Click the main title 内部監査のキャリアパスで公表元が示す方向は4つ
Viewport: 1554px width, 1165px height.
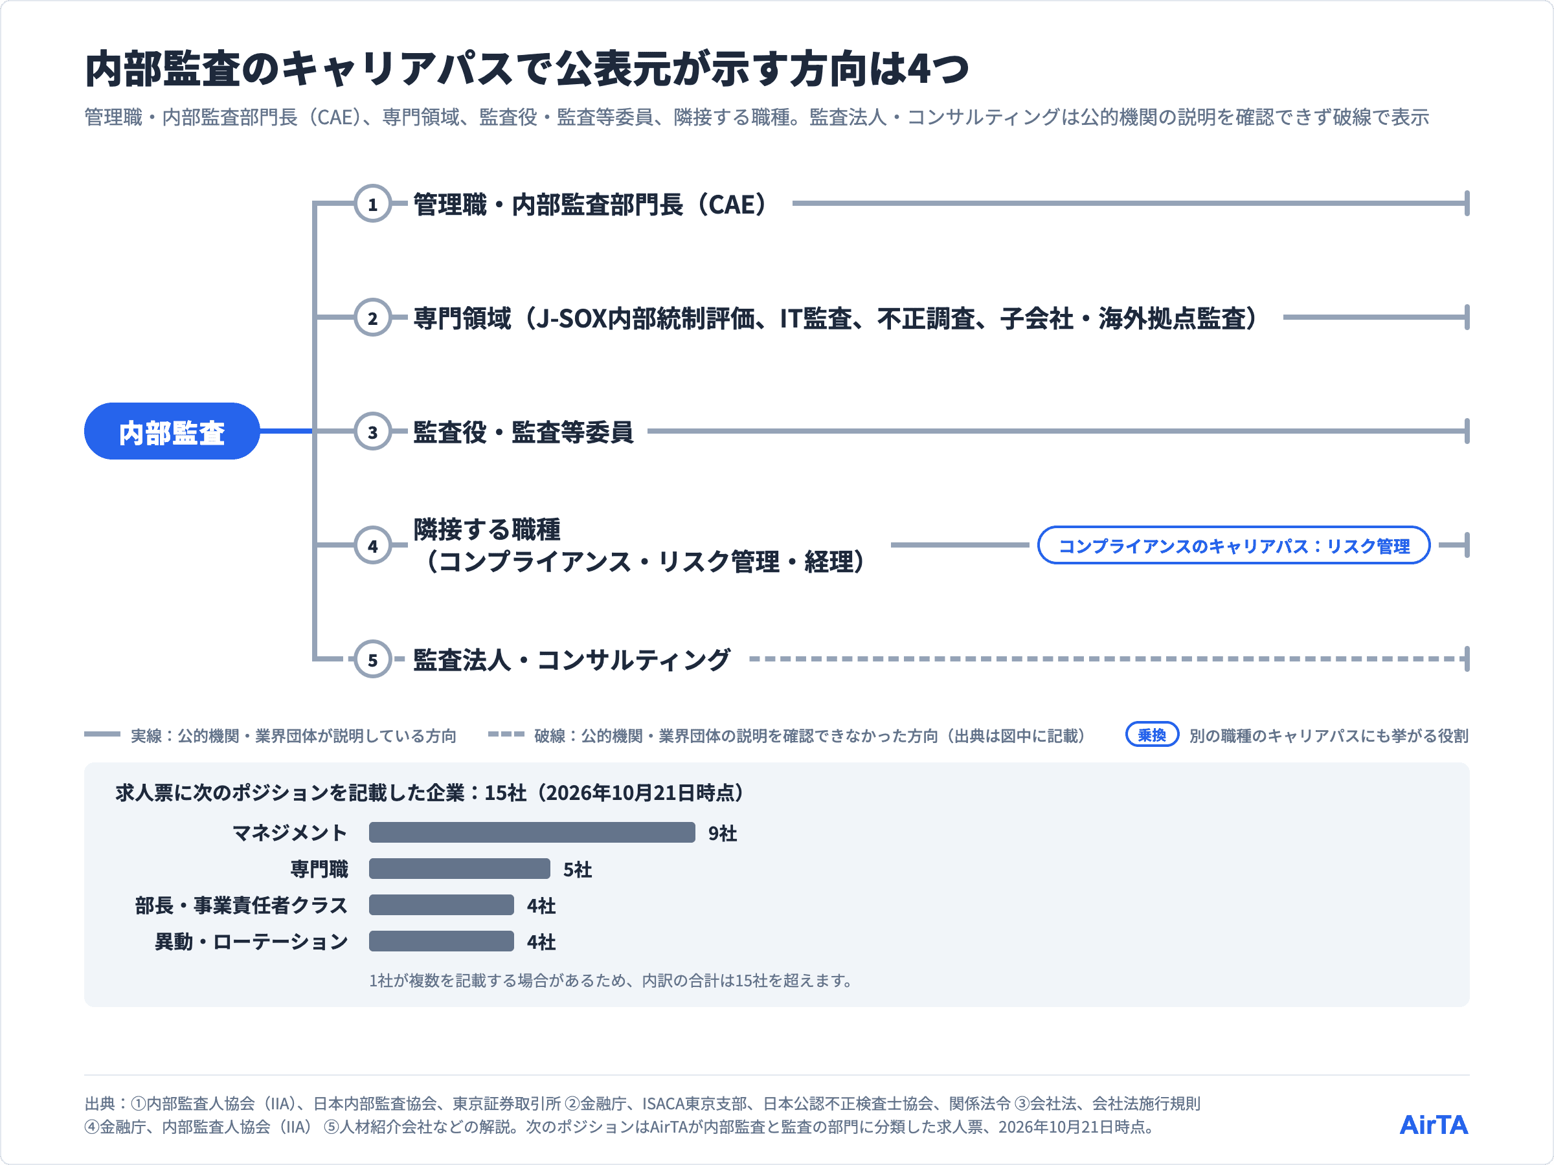tap(527, 69)
